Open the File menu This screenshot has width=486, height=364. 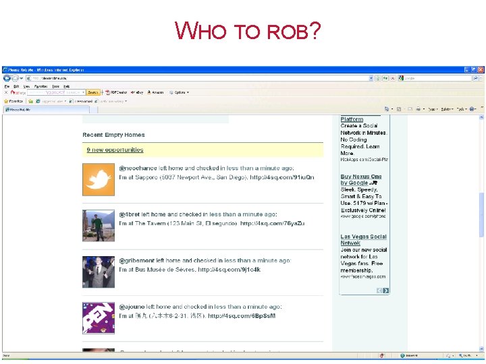coord(7,86)
